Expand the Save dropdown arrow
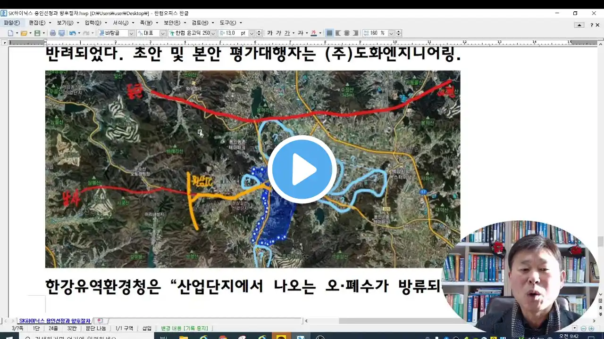 44,33
